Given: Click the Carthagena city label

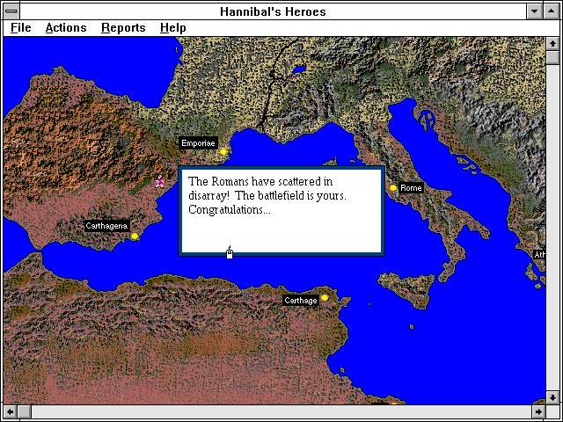Looking at the screenshot, I should [106, 226].
